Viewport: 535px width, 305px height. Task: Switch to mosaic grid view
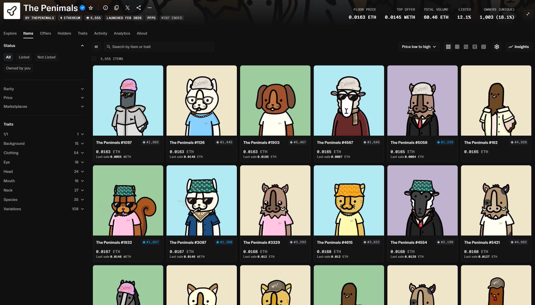point(466,47)
